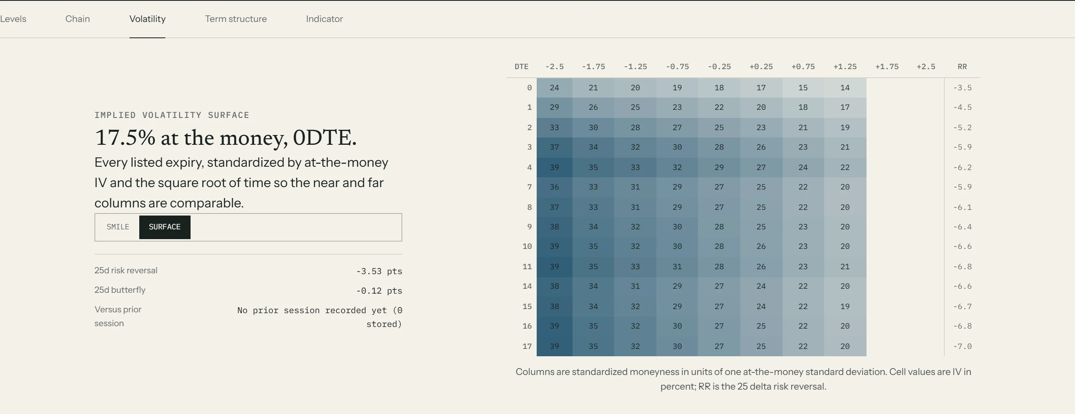Click the 25d butterfly label

(120, 290)
